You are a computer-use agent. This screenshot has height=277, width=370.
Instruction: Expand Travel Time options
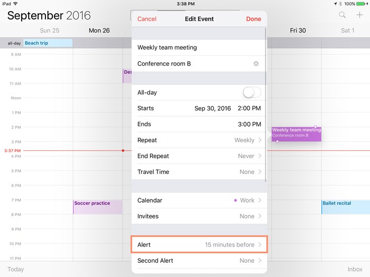[199, 172]
